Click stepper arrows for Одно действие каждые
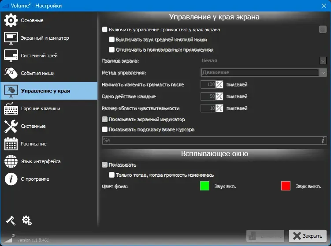The height and width of the screenshot is (246, 331). point(219,96)
